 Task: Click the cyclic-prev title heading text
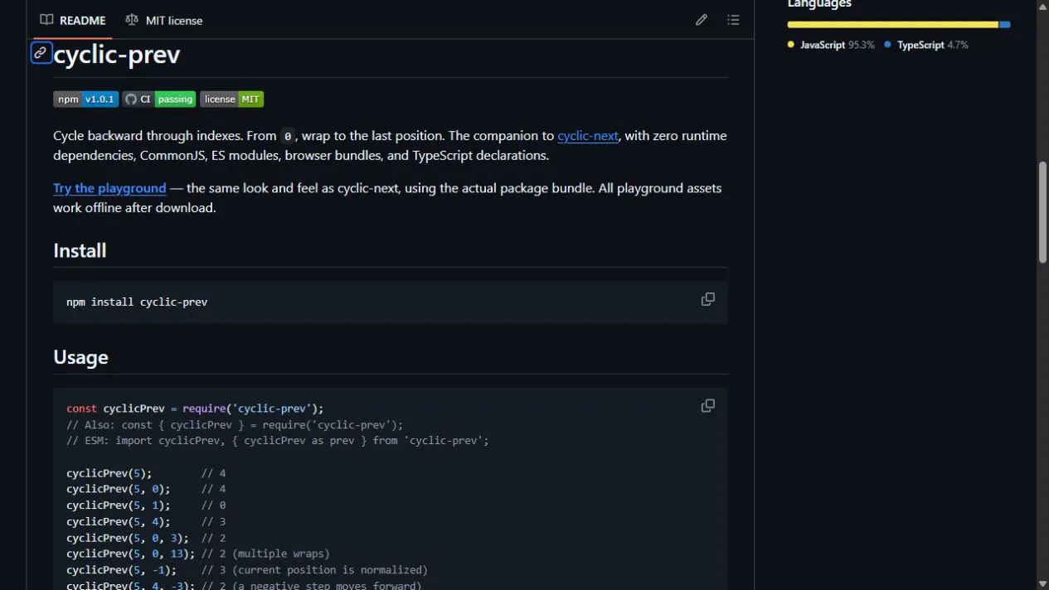click(117, 55)
